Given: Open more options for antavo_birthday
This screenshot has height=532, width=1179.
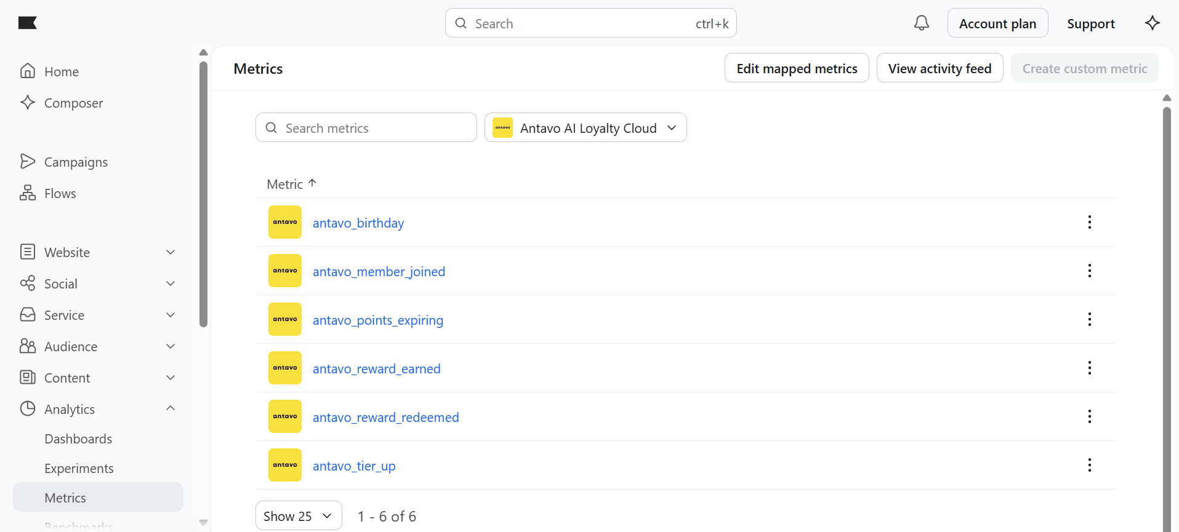Looking at the screenshot, I should click(x=1090, y=222).
